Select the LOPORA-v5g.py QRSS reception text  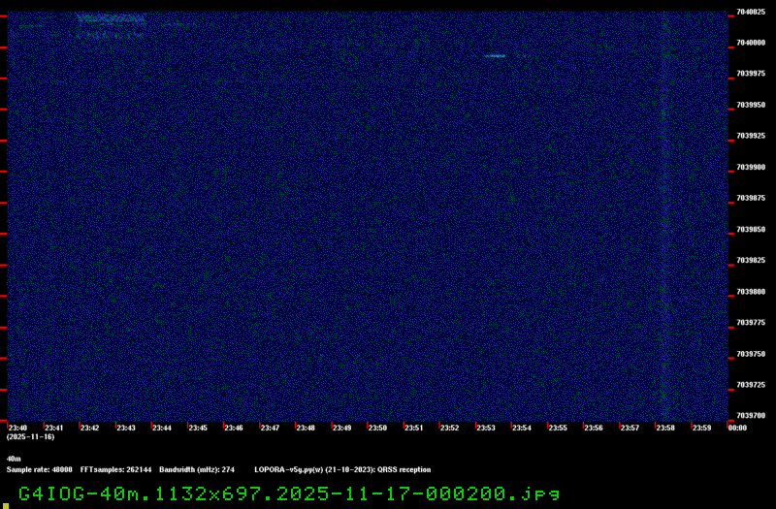click(x=342, y=470)
